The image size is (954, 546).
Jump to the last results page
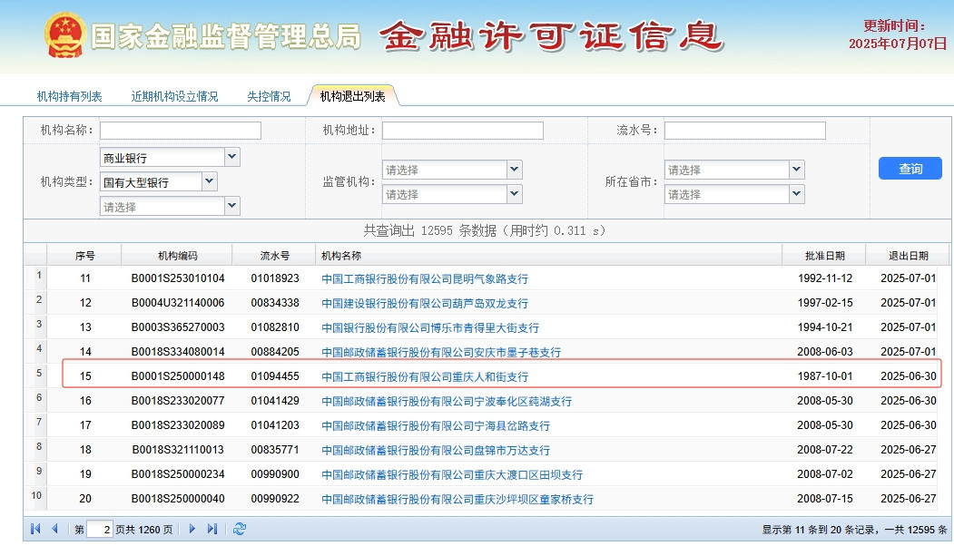[211, 529]
